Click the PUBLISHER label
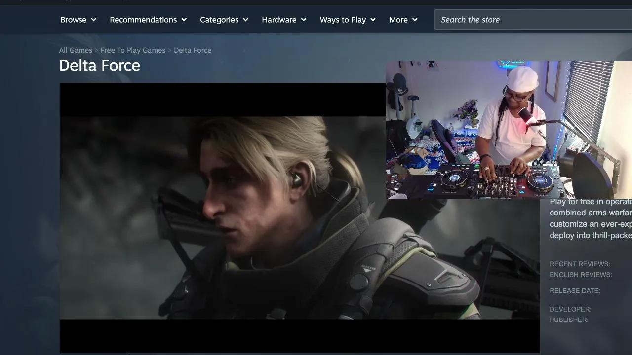 coord(569,320)
